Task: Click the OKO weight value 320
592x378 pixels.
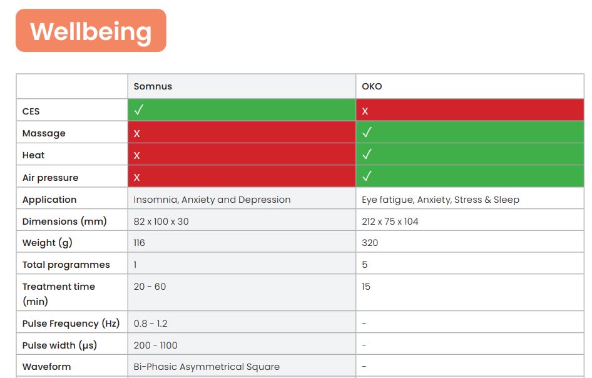Action: [x=370, y=243]
